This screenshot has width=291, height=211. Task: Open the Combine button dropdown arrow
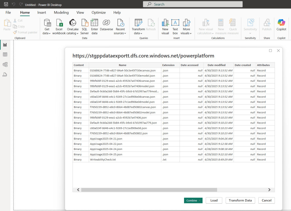pyautogui.click(x=200, y=200)
